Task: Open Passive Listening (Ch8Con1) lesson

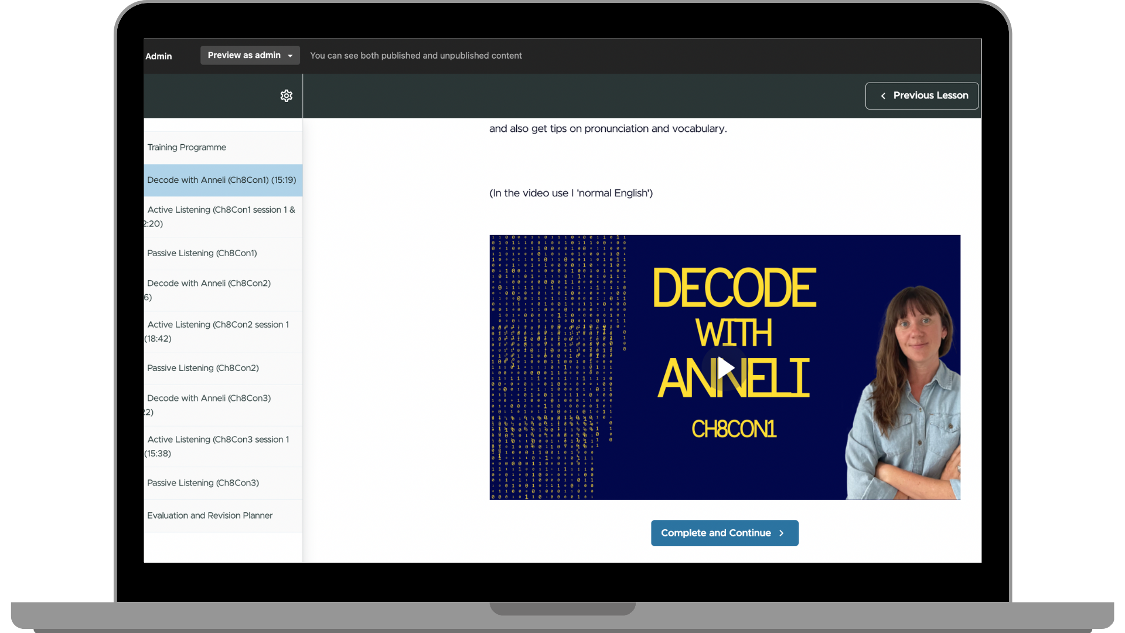Action: click(x=223, y=253)
